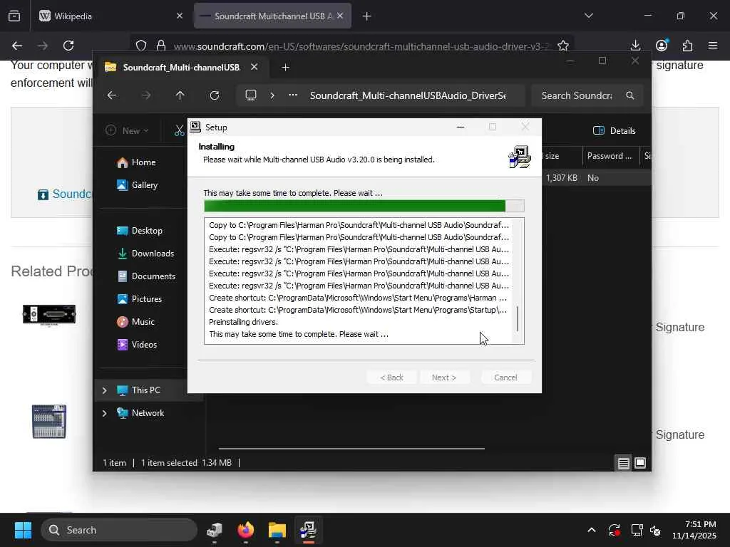Screen dimensions: 730x547
Task: Open the Windows Start menu
Action: (23, 530)
